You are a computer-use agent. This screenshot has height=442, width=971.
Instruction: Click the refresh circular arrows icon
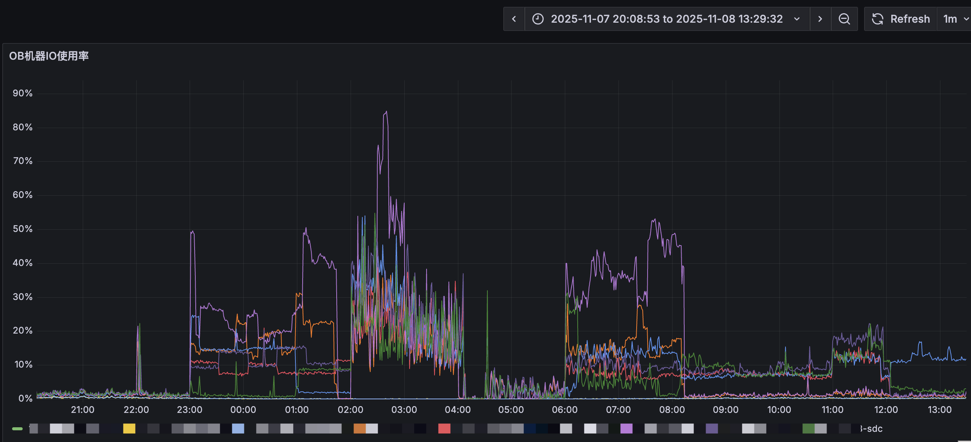(877, 19)
